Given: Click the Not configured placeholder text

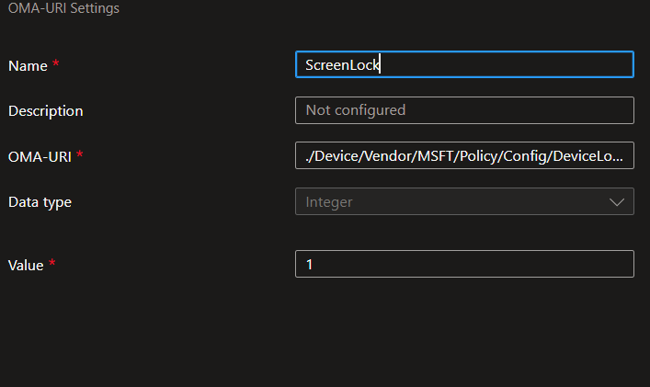Looking at the screenshot, I should (x=355, y=110).
